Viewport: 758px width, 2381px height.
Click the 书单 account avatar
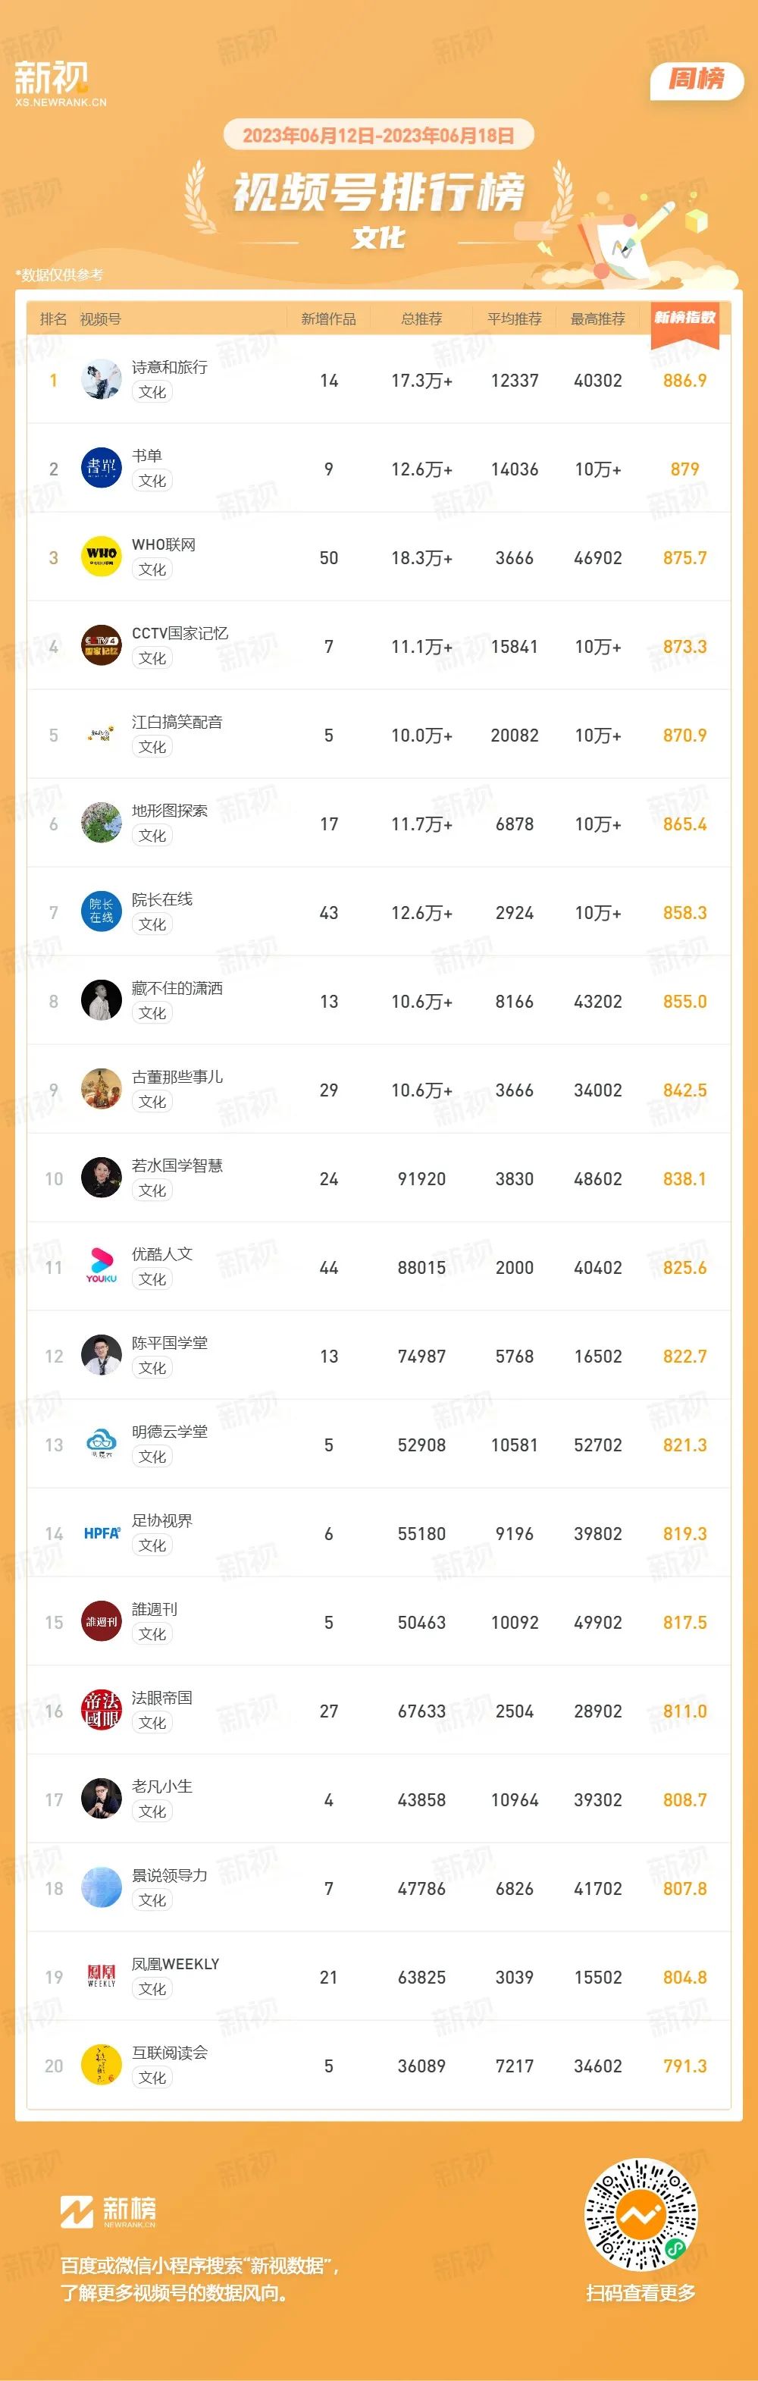[x=102, y=469]
